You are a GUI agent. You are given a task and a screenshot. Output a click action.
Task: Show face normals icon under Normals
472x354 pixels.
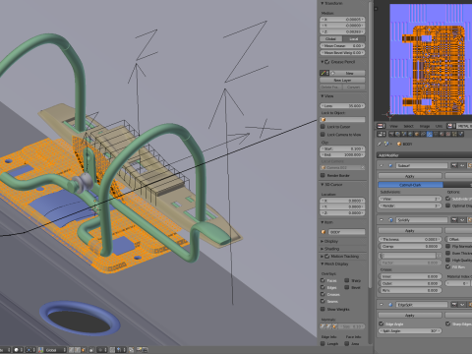click(334, 326)
